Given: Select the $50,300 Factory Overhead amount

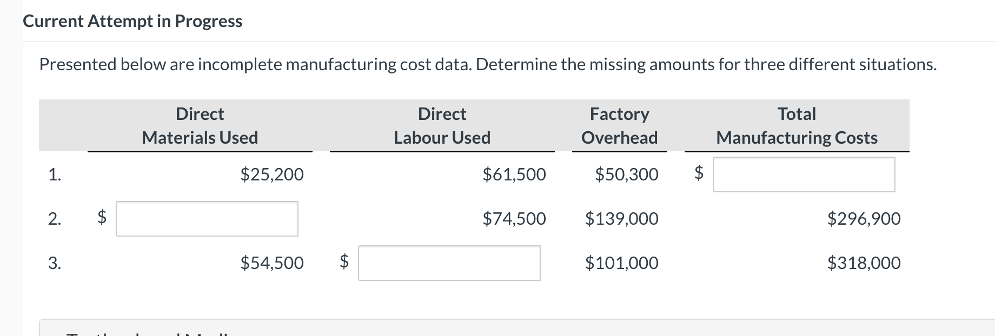Looking at the screenshot, I should (627, 174).
